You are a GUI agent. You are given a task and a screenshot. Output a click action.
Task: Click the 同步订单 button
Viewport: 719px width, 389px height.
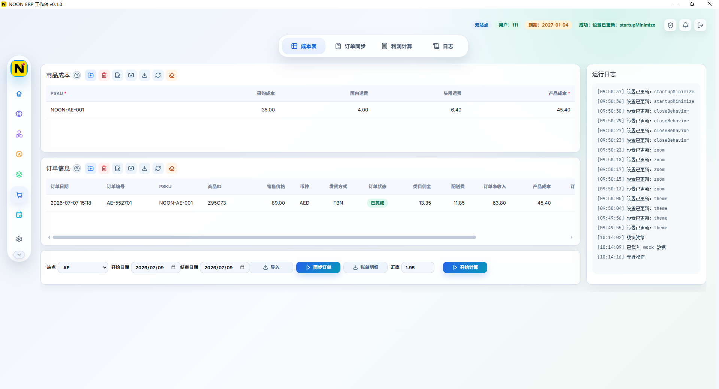pos(318,267)
